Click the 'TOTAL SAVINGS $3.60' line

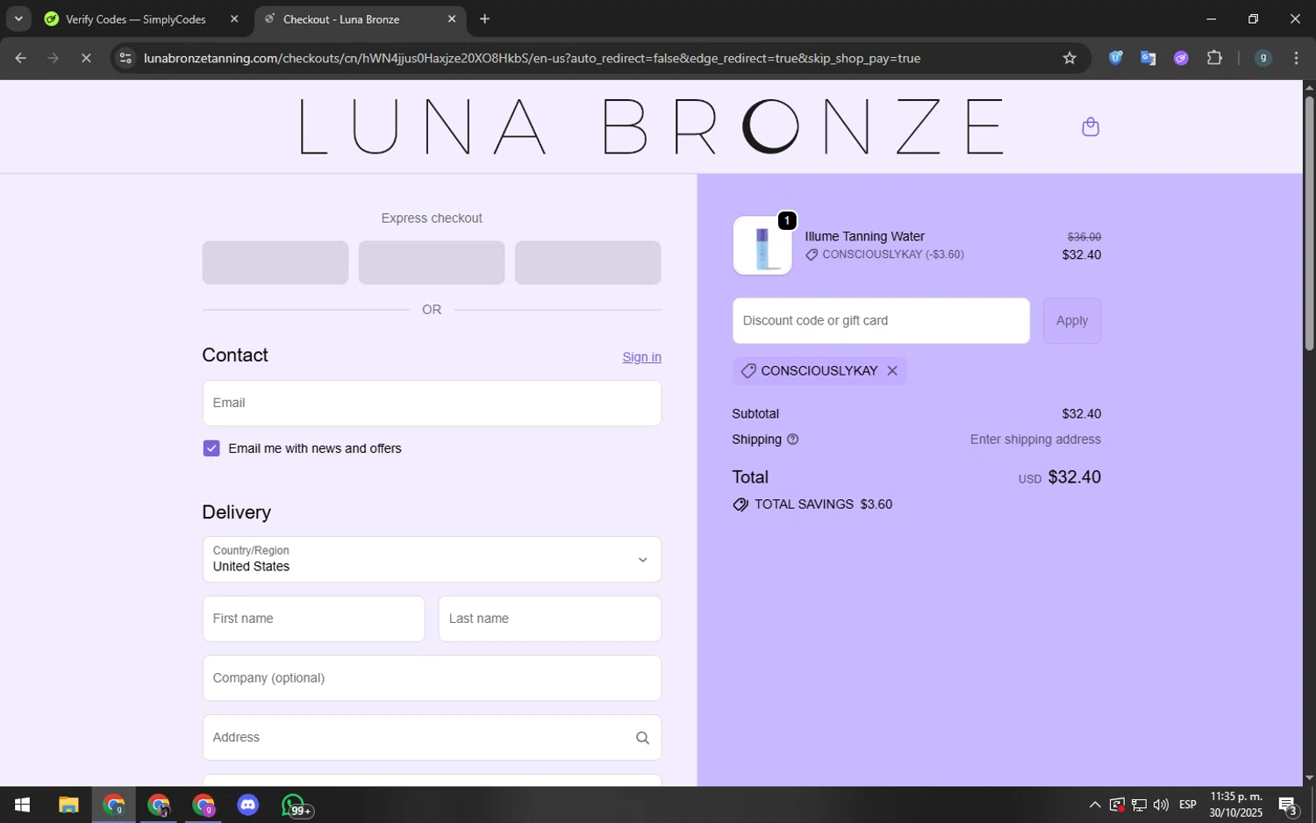click(x=812, y=505)
